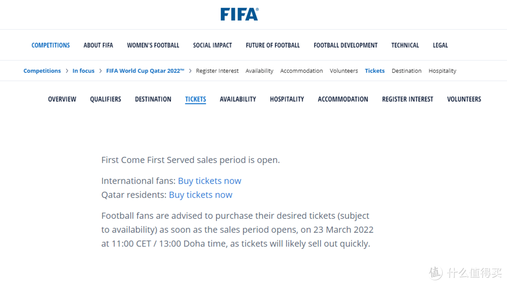Open SOCIAL IMPACT menu item
The height and width of the screenshot is (285, 507).
(212, 46)
